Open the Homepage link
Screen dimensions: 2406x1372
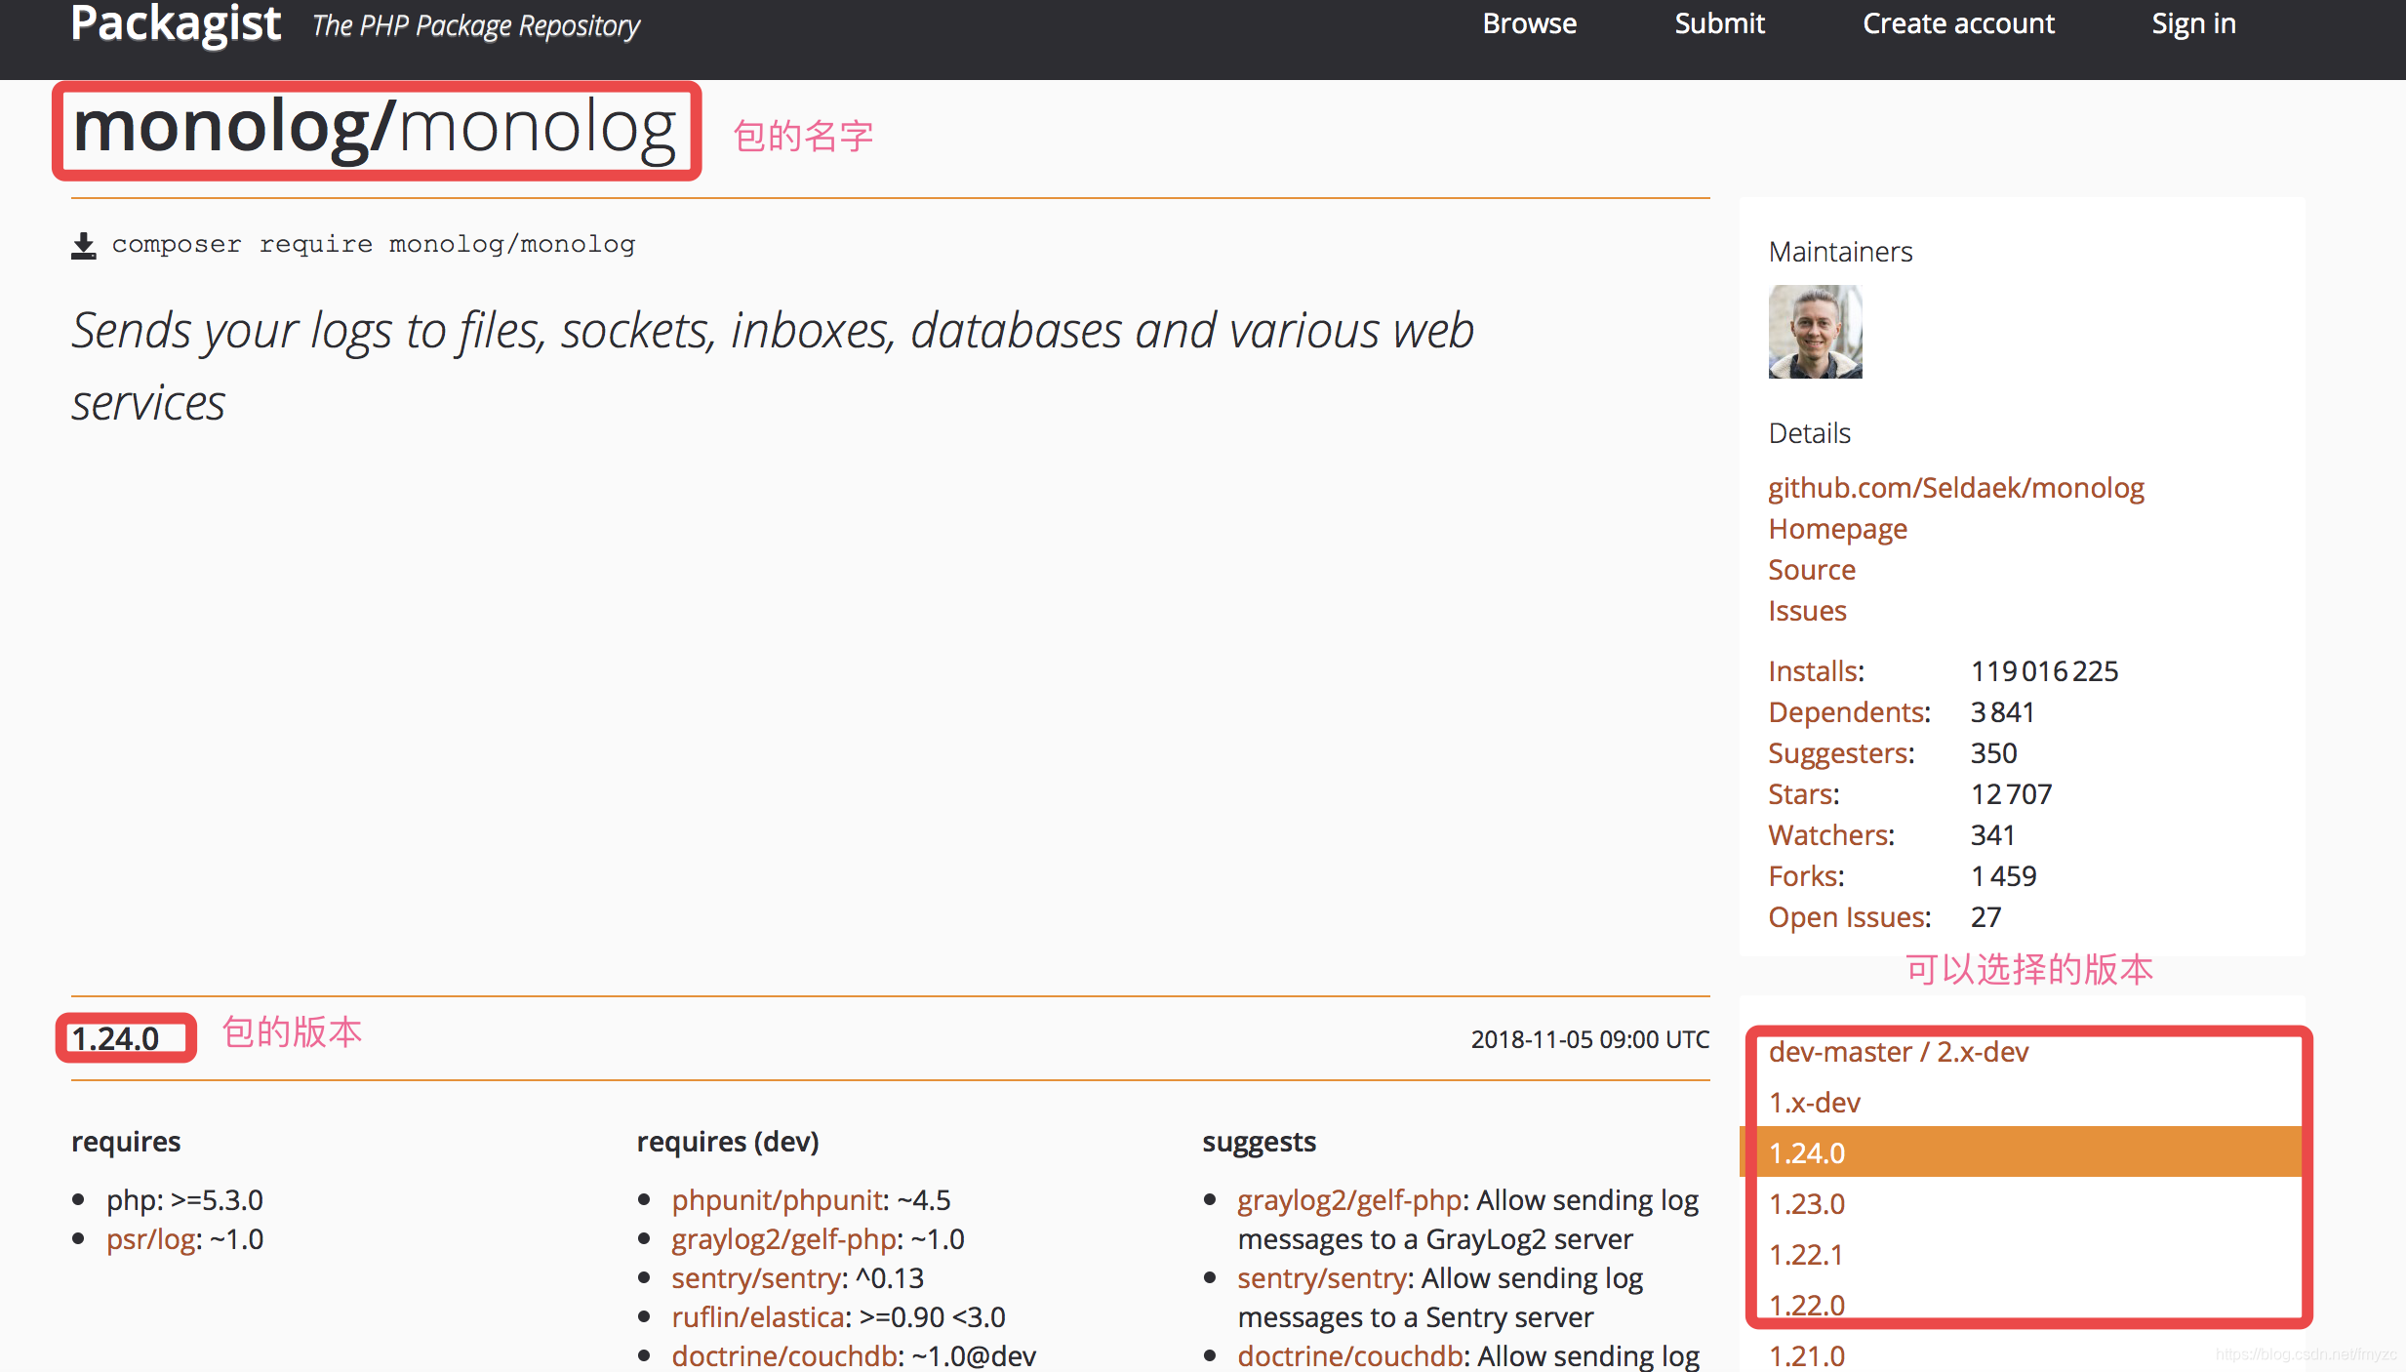point(1837,529)
